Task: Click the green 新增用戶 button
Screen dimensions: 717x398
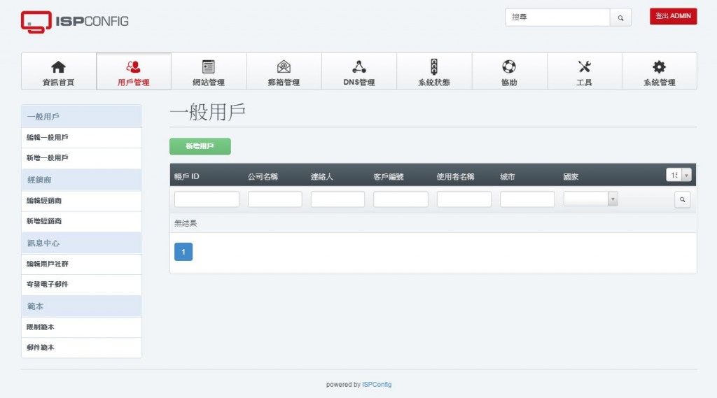Action: 200,146
